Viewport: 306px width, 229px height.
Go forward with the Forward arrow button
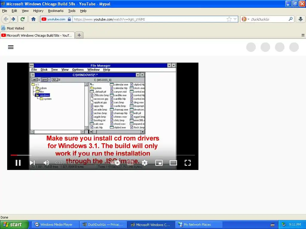point(13,19)
